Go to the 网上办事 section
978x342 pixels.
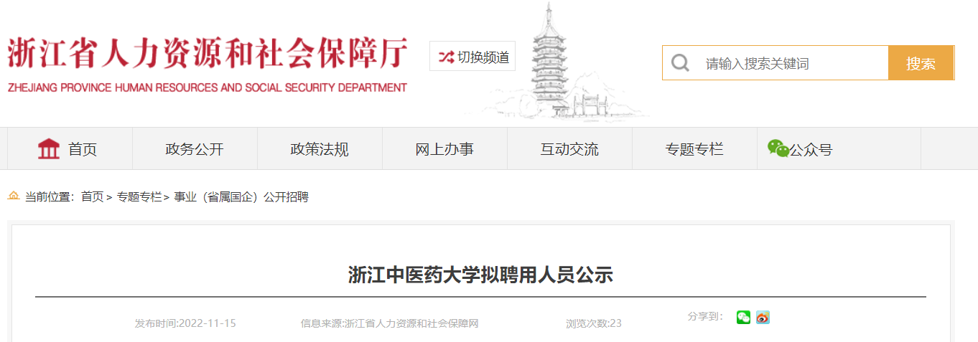[444, 149]
